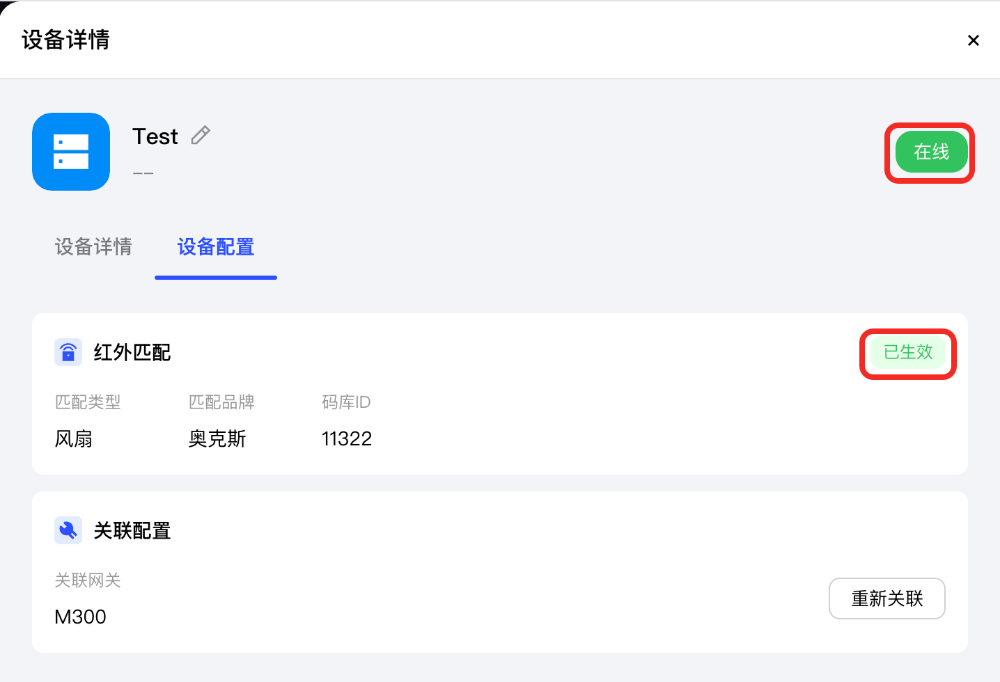Click the device name Test
The width and height of the screenshot is (1000, 682).
pyautogui.click(x=155, y=136)
